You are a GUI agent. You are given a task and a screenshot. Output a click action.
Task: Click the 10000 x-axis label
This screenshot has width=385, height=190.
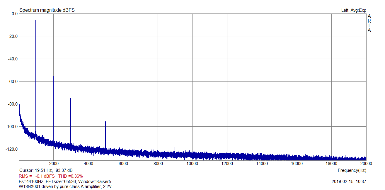[192, 164]
